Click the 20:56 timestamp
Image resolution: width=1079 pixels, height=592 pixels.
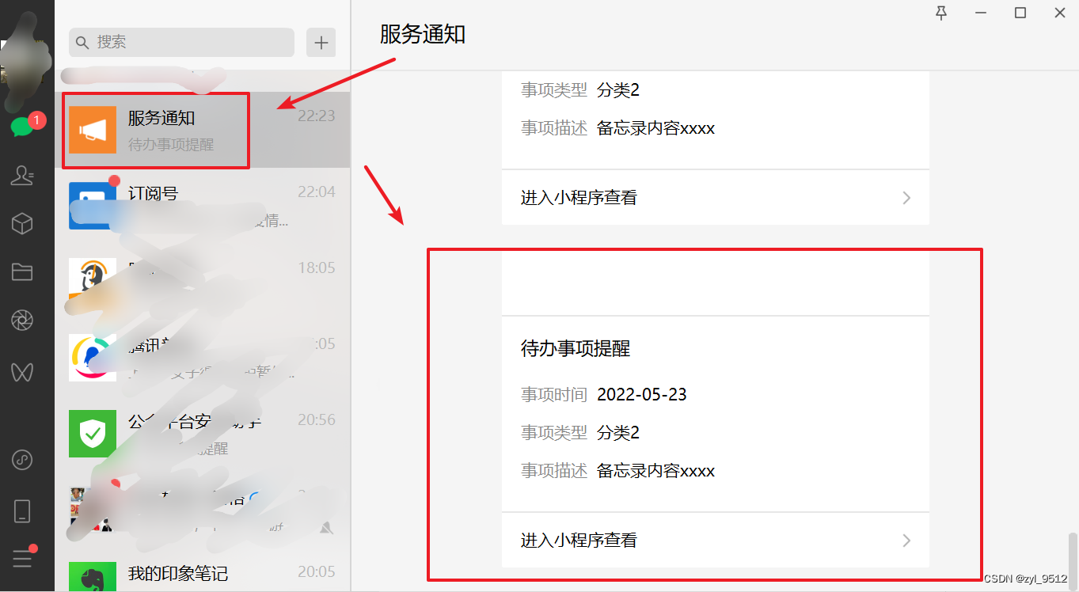coord(316,420)
